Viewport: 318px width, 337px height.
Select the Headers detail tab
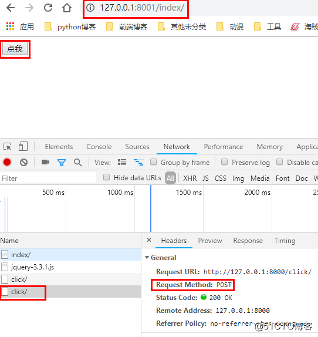tap(174, 241)
